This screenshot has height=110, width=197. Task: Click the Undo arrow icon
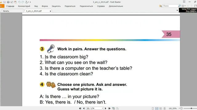(x=19, y=2)
